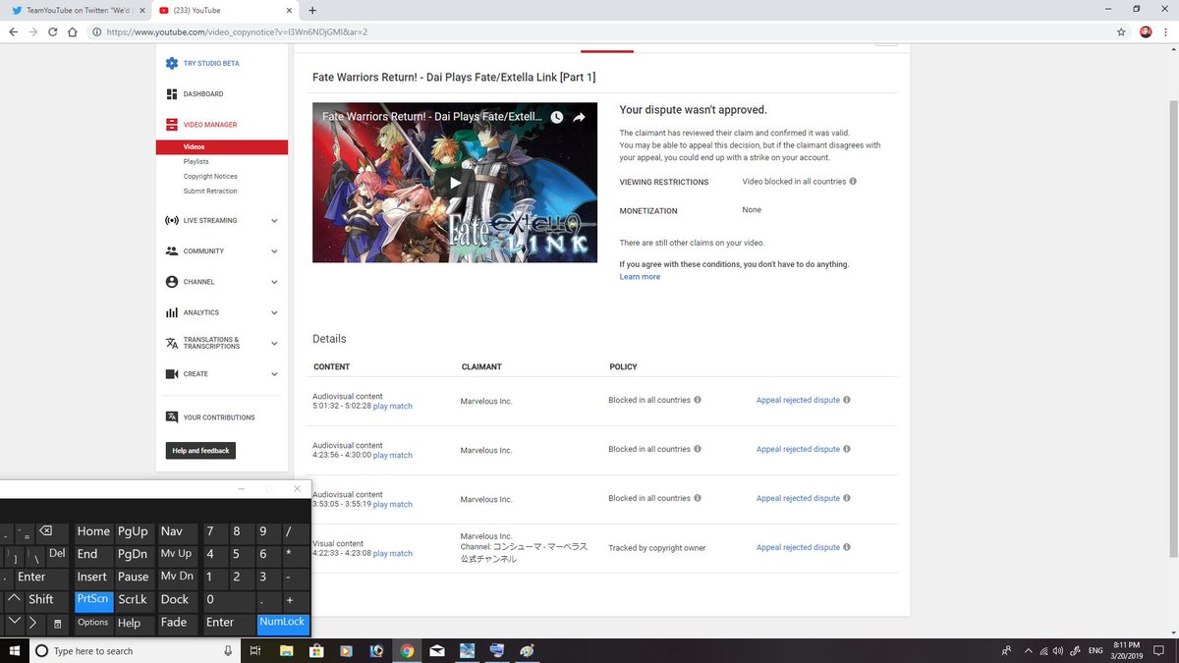Viewport: 1179px width, 663px height.
Task: Click play match for 3:53:05 claim
Action: tap(393, 505)
